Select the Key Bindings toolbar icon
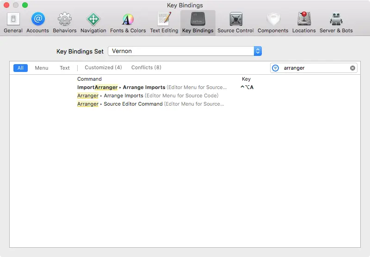The width and height of the screenshot is (370, 257). (x=198, y=23)
